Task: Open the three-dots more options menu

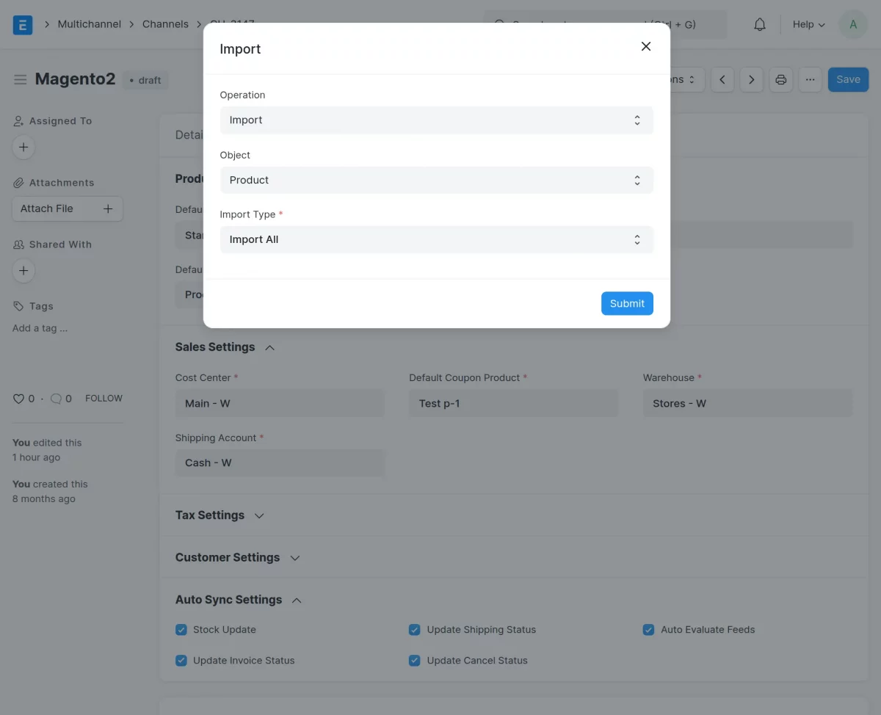Action: coord(810,79)
